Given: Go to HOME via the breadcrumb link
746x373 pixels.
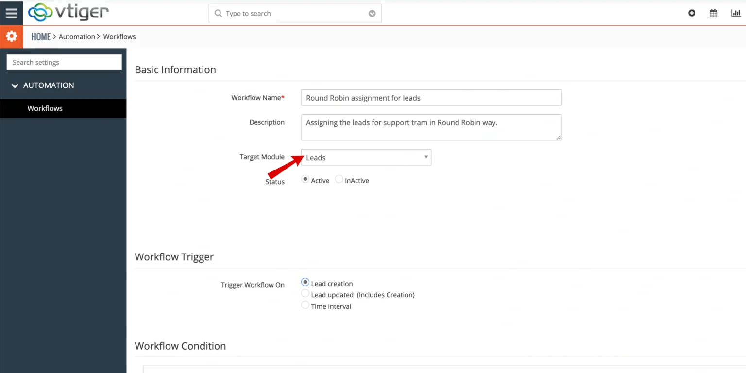Looking at the screenshot, I should [41, 36].
